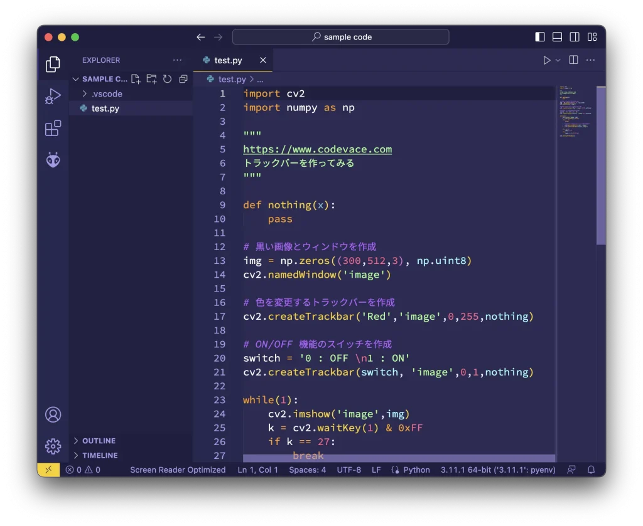Create a new file in the Explorer
Viewport: 643px width, 526px height.
tap(134, 79)
